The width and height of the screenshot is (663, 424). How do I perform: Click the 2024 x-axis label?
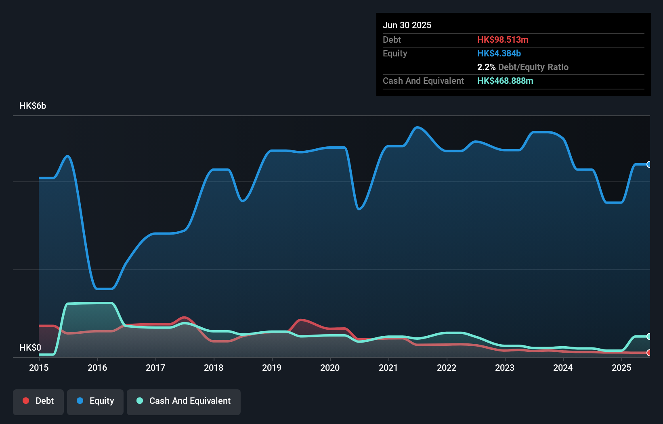tap(563, 368)
